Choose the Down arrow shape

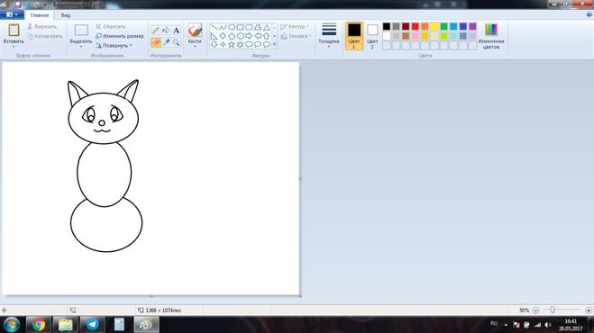coord(214,44)
